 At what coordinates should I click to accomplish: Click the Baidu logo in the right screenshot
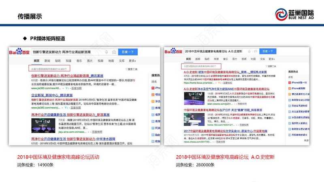(173, 51)
